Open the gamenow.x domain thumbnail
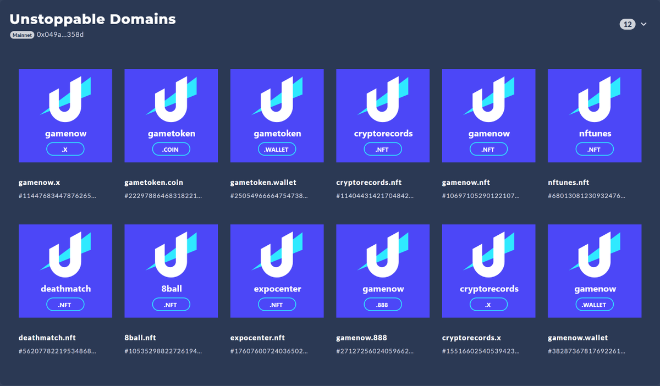The image size is (660, 386). coord(65,116)
